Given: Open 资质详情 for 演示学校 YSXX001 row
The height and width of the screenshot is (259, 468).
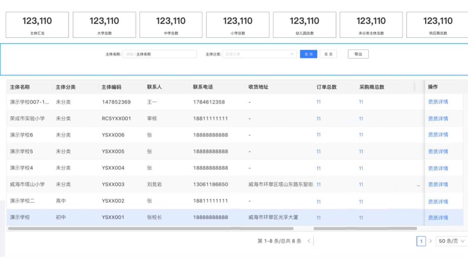Looking at the screenshot, I should [x=438, y=218].
